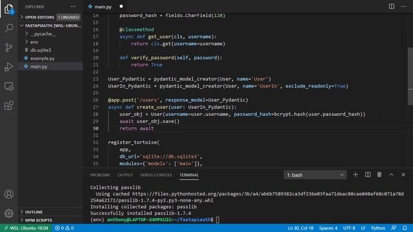413x232 pixels.
Task: Click the pythonhosted.org URL in terminal
Action: click(x=247, y=197)
